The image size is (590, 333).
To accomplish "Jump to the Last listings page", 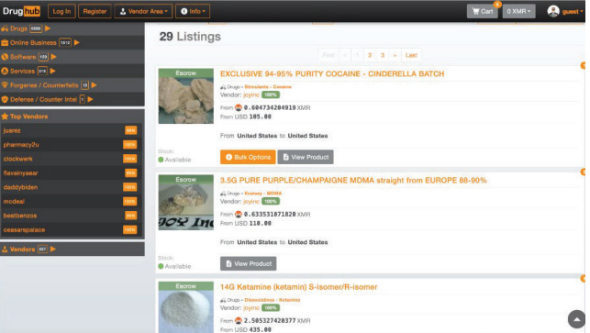I will (411, 55).
